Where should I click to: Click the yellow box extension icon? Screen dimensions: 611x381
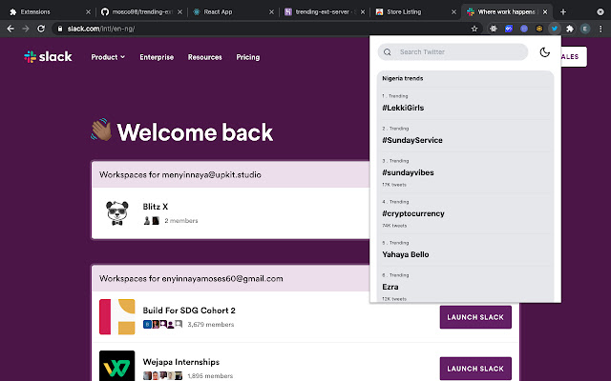538,29
